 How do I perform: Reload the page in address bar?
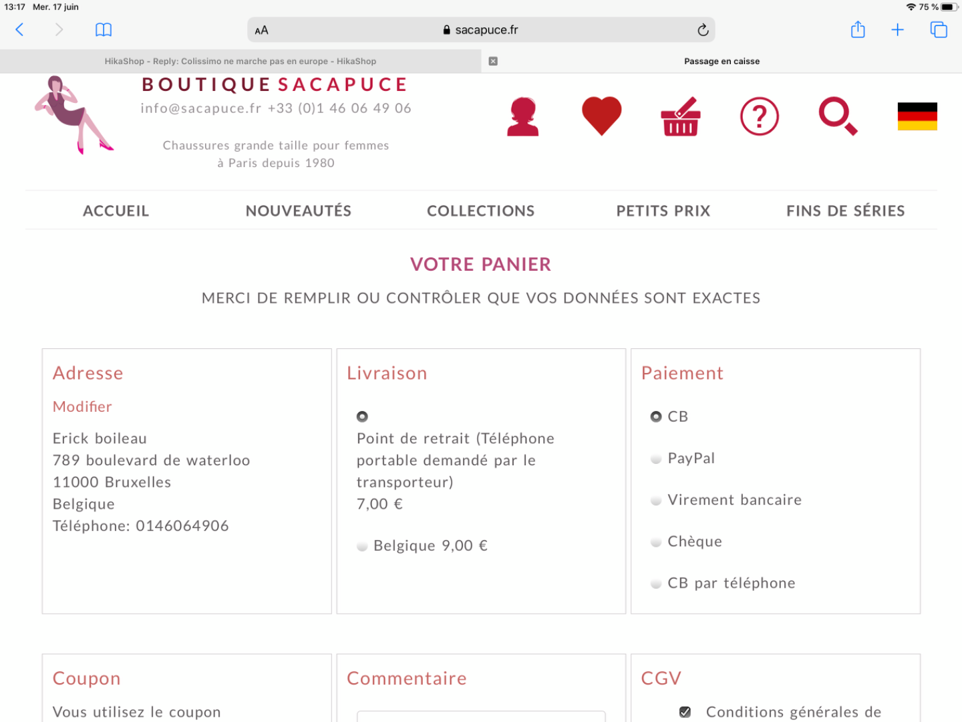[703, 30]
